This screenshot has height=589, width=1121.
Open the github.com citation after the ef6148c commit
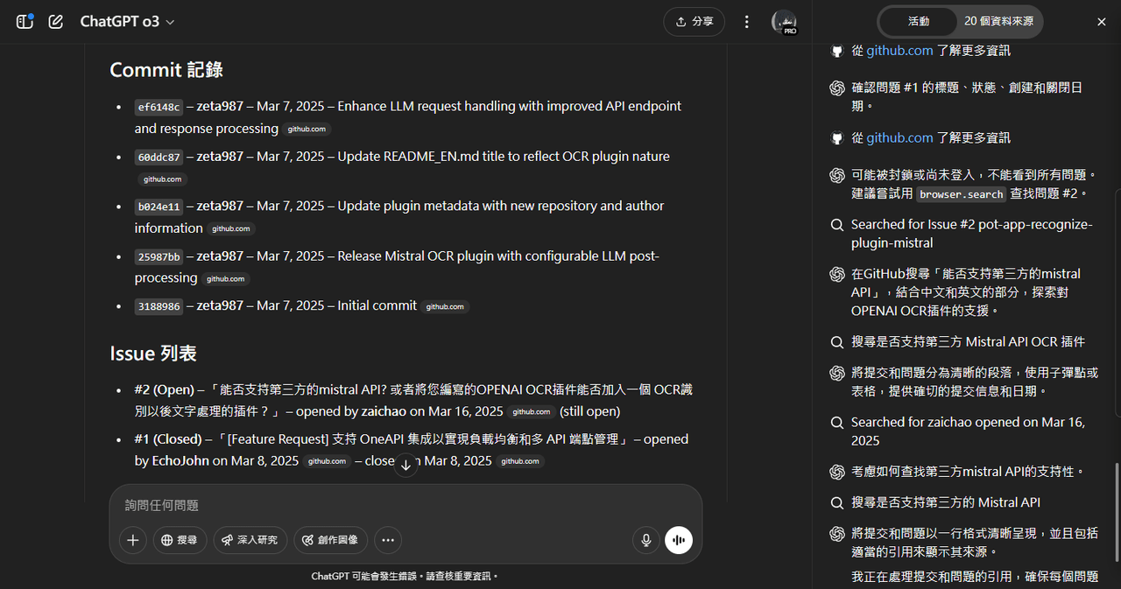click(x=306, y=129)
